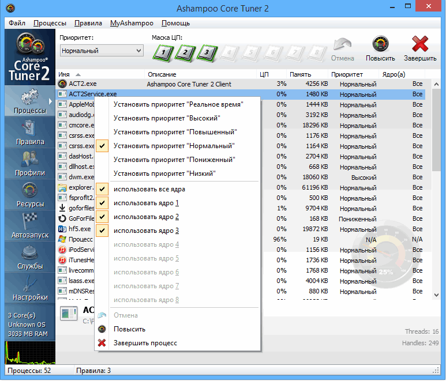
Task: Sort by Приоритет column header
Action: [x=354, y=74]
